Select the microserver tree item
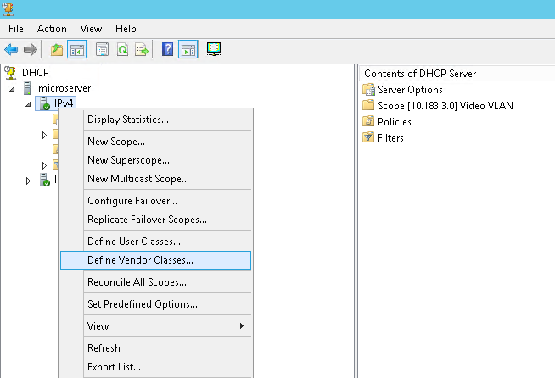The width and height of the screenshot is (555, 378). pos(64,88)
